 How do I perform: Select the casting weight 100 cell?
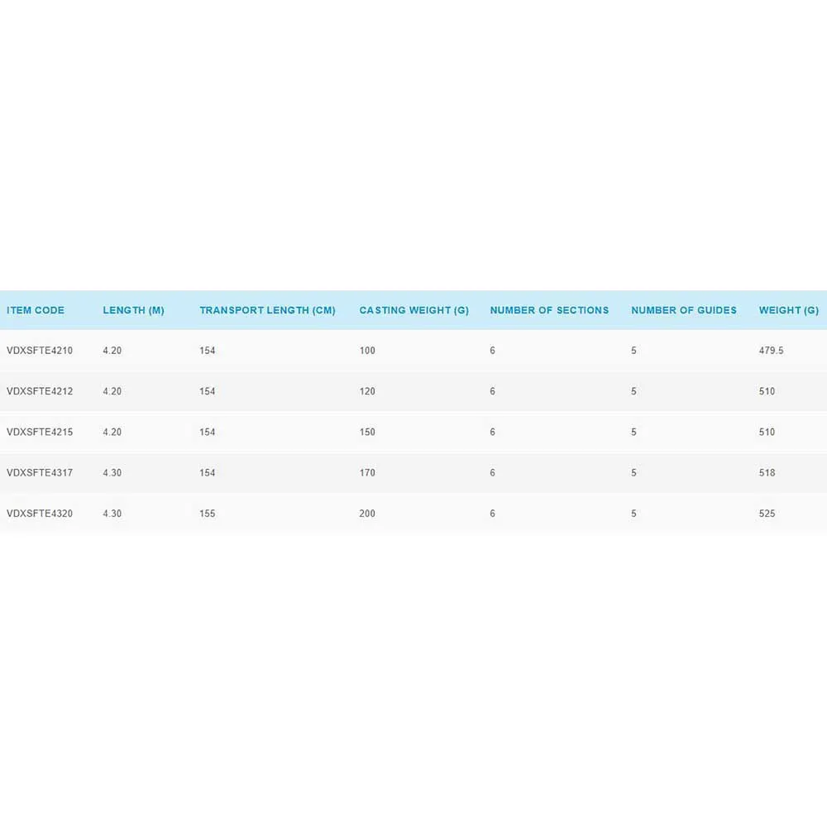367,351
